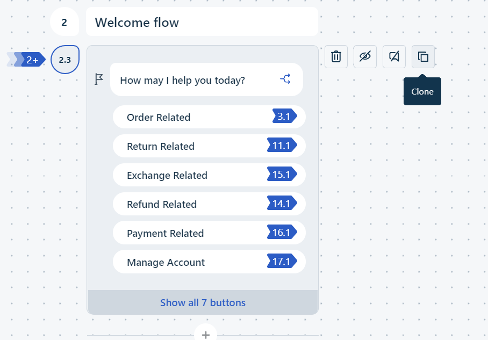Click the flow number 2 badge
This screenshot has height=340, width=488.
pos(64,22)
